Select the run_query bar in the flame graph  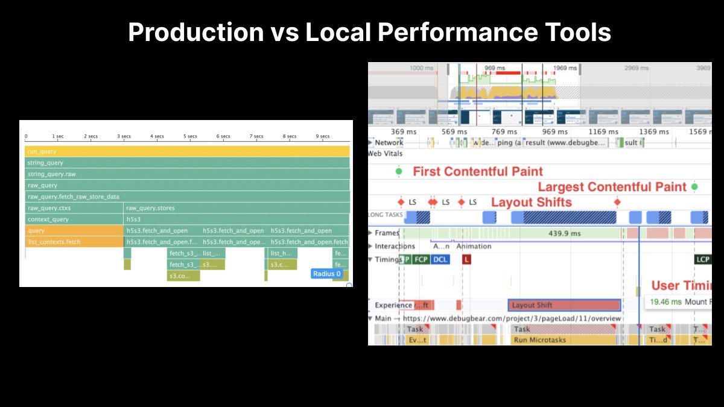click(181, 151)
